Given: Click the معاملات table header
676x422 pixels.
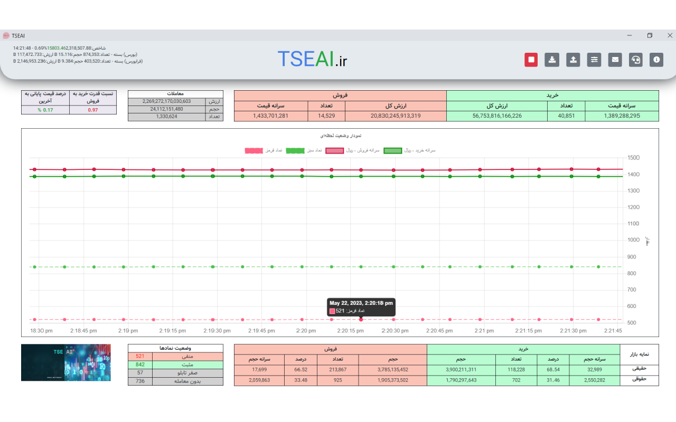Looking at the screenshot, I should click(x=175, y=94).
